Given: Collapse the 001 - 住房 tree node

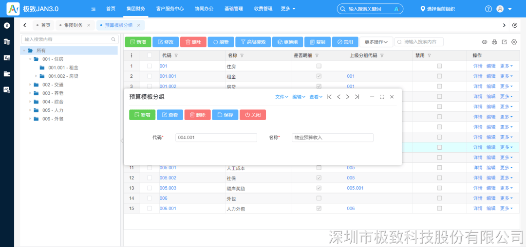Looking at the screenshot, I should click(x=30, y=59).
